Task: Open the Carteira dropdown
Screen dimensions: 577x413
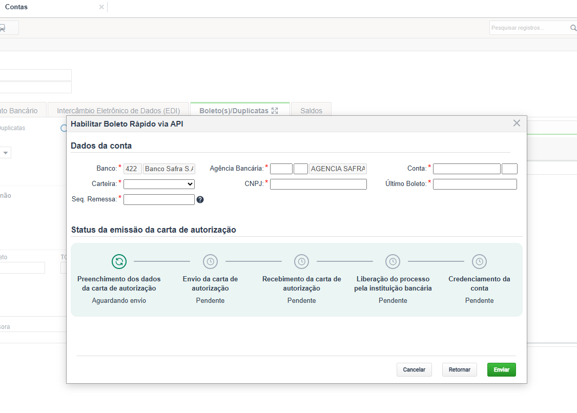Action: pyautogui.click(x=159, y=184)
